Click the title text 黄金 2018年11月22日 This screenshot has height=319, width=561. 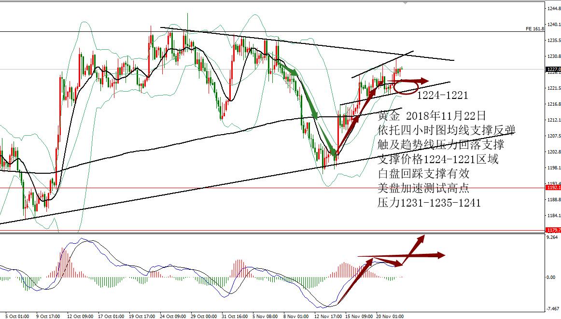point(432,115)
